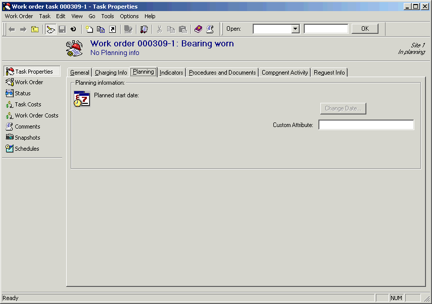Click the work order header icon
Viewport: 432px width, 304px height.
click(74, 48)
